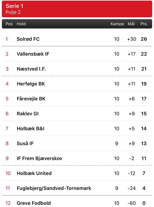Viewport: 154px width, 207px height.
Task: Open Suså IF in the table
Action: point(77,143)
